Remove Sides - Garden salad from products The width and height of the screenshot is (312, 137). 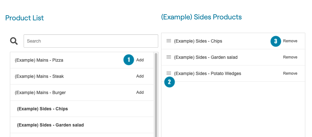click(290, 57)
